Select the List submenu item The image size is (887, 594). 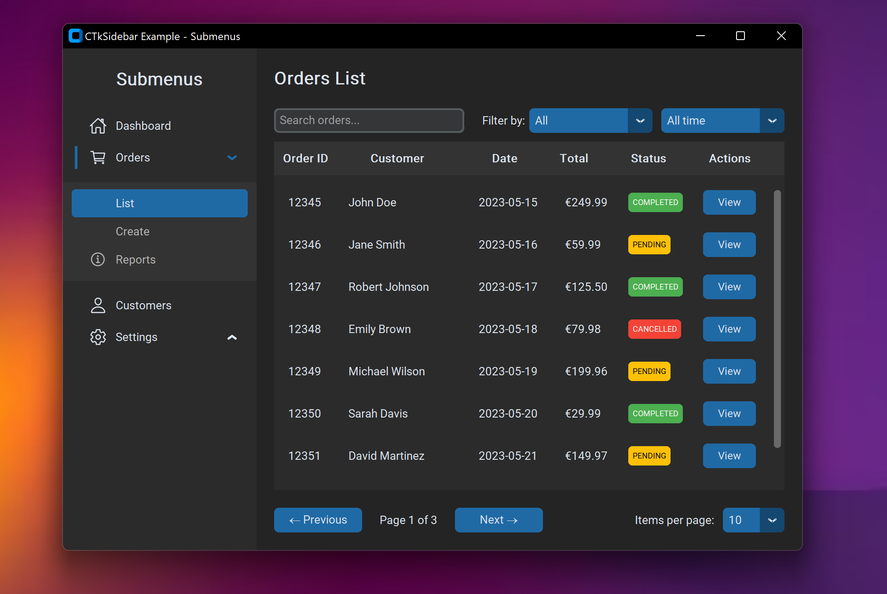pyautogui.click(x=160, y=203)
